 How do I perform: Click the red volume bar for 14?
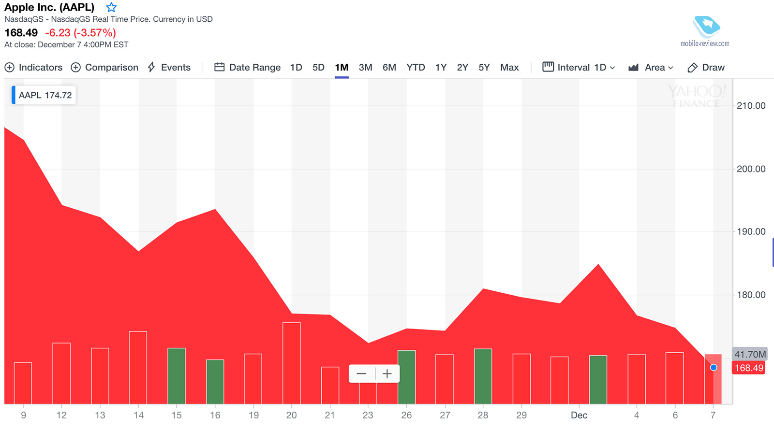pos(138,368)
